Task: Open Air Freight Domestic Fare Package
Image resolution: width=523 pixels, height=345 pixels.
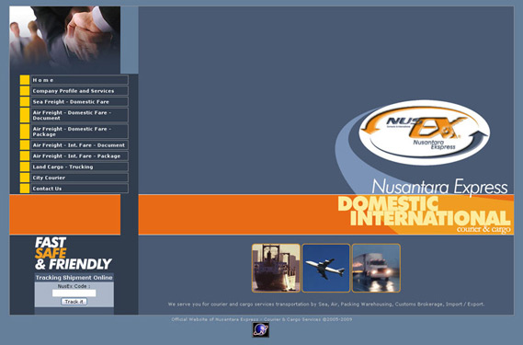Action: coord(79,132)
